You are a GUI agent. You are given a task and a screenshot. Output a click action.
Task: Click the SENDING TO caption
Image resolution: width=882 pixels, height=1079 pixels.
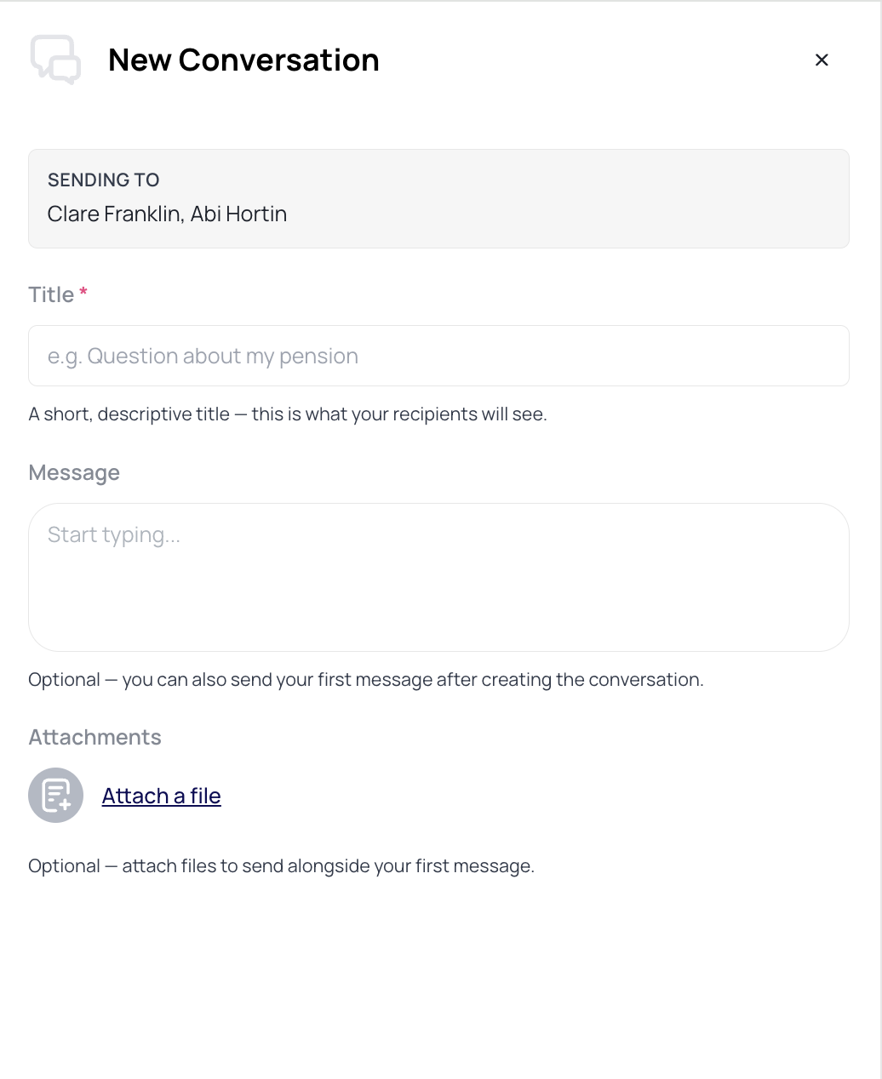pyautogui.click(x=104, y=180)
